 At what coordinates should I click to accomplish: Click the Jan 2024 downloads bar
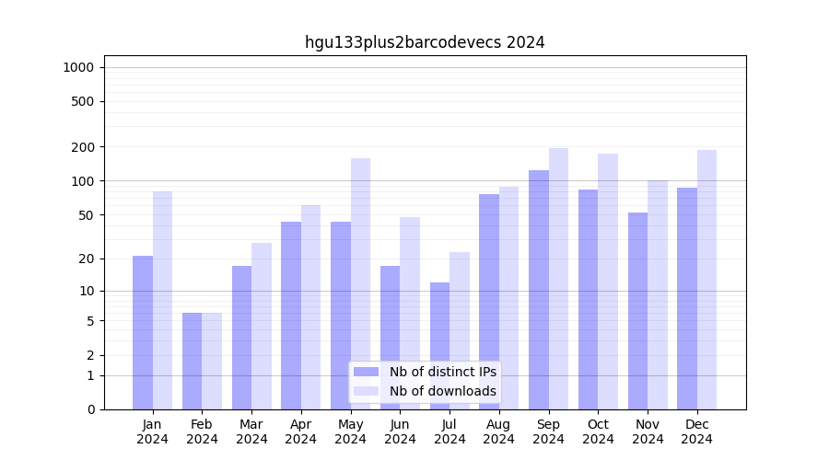(163, 300)
